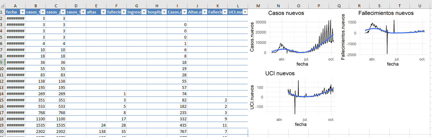Select column A header
Screen dimensions: 432x137
(15, 6)
